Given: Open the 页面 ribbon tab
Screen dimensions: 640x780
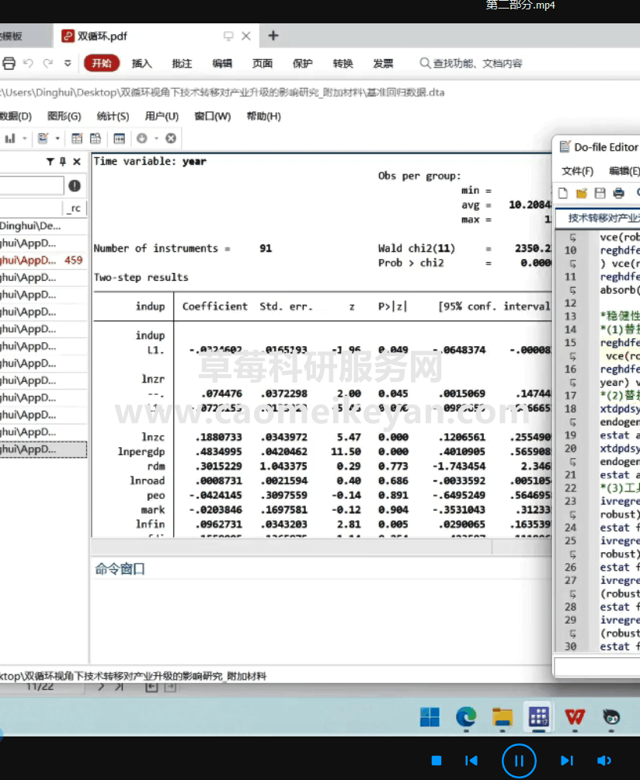Looking at the screenshot, I should tap(263, 63).
